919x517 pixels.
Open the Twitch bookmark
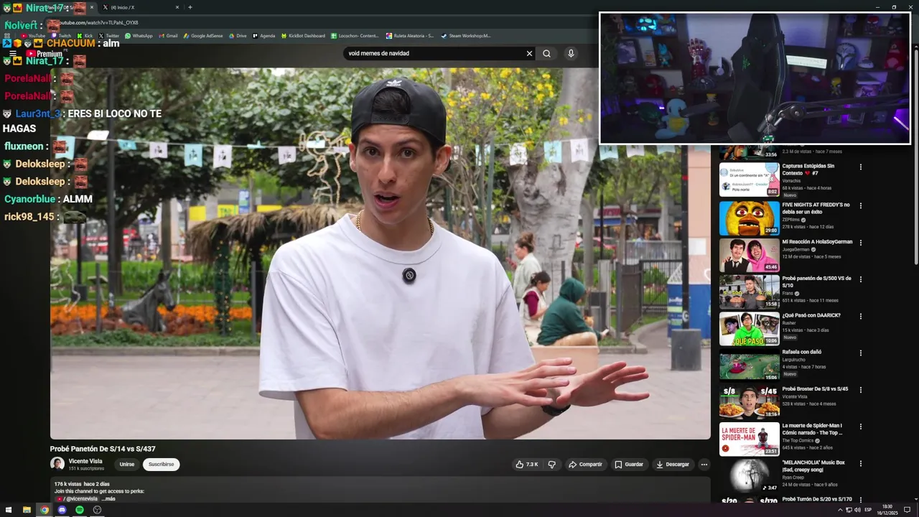pos(61,36)
